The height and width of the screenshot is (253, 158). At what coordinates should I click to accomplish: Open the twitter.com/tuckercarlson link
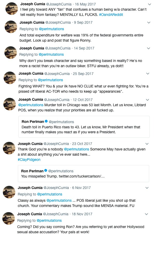pyautogui.click(x=81, y=176)
